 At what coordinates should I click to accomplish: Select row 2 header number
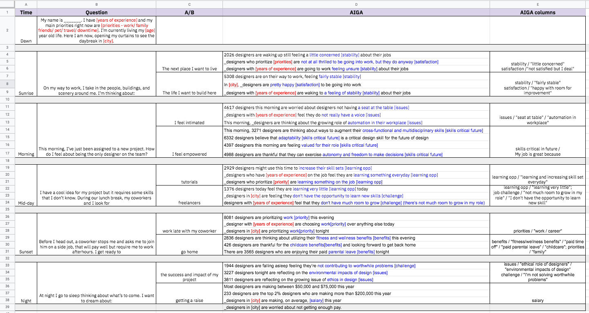click(7, 30)
